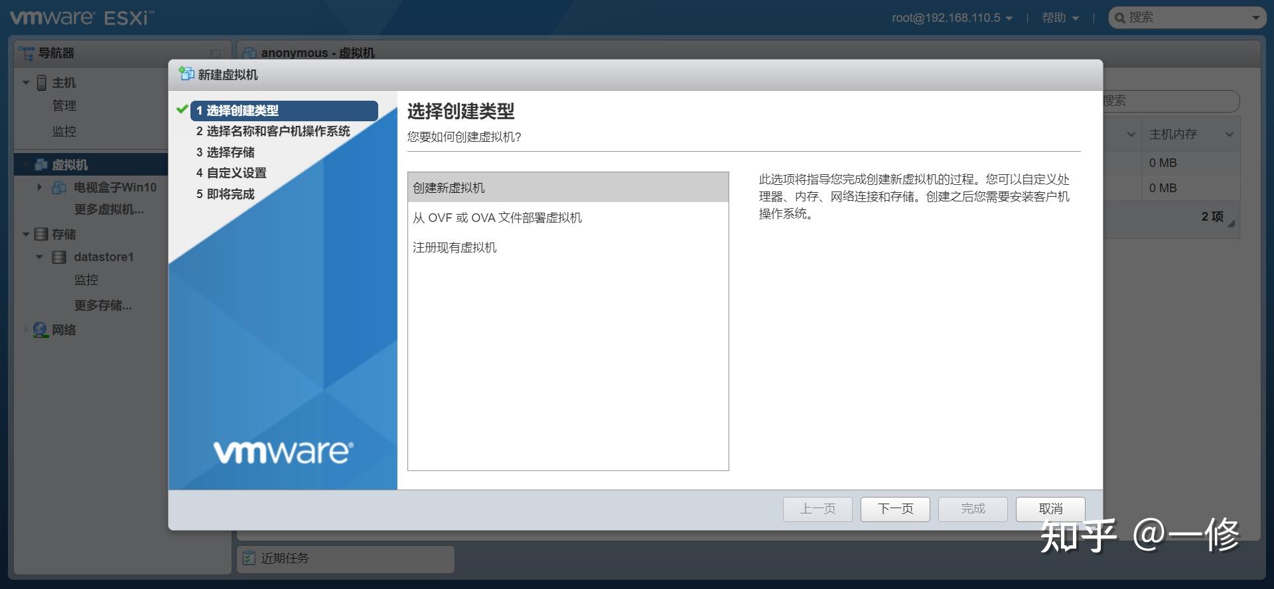Image resolution: width=1274 pixels, height=589 pixels.
Task: Collapse the 虚拟机 tree node
Action: pos(26,164)
